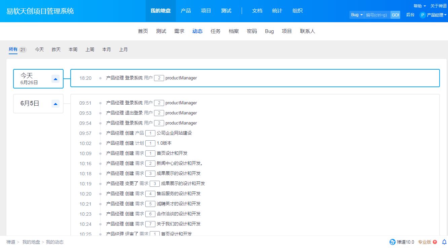Filter dynamics by 今天
The image size is (448, 248).
(x=39, y=49)
